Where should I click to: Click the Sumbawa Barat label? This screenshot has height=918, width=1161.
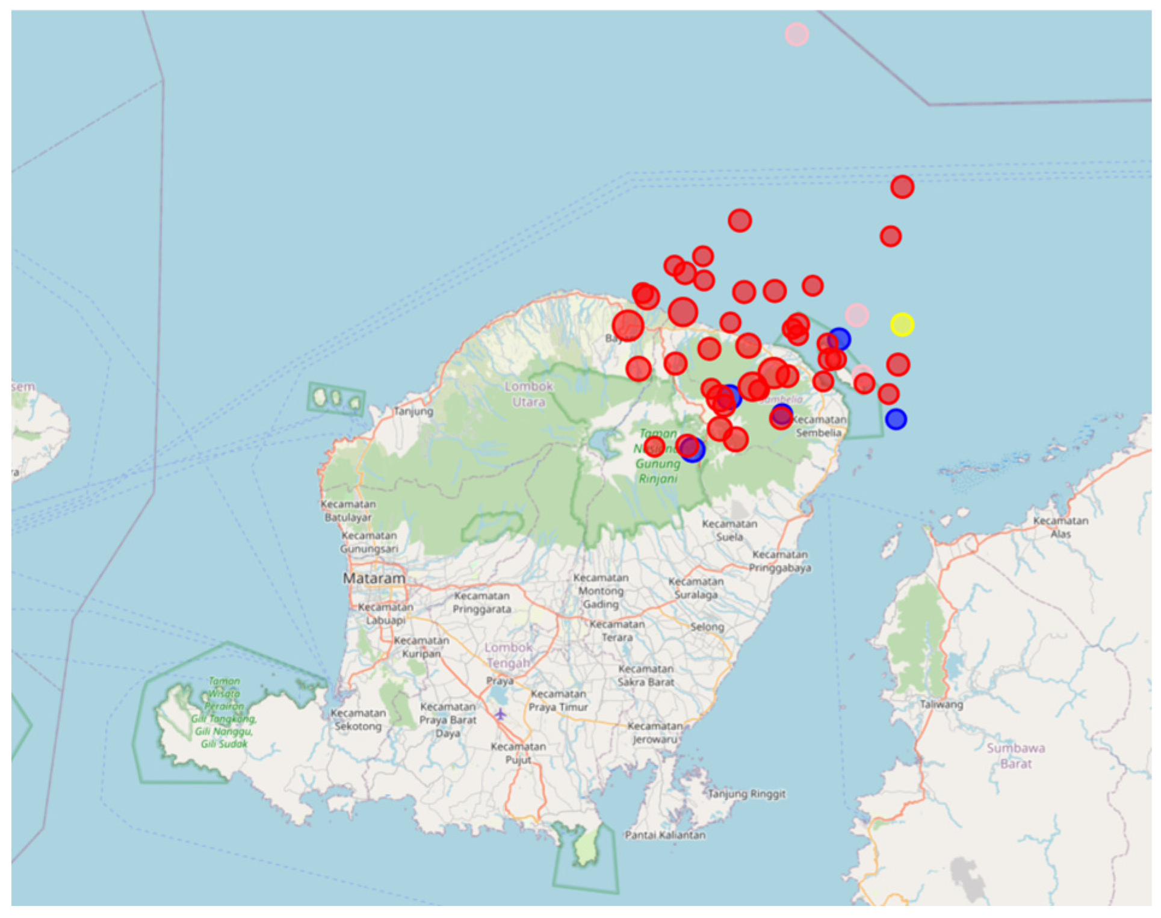tap(1015, 755)
